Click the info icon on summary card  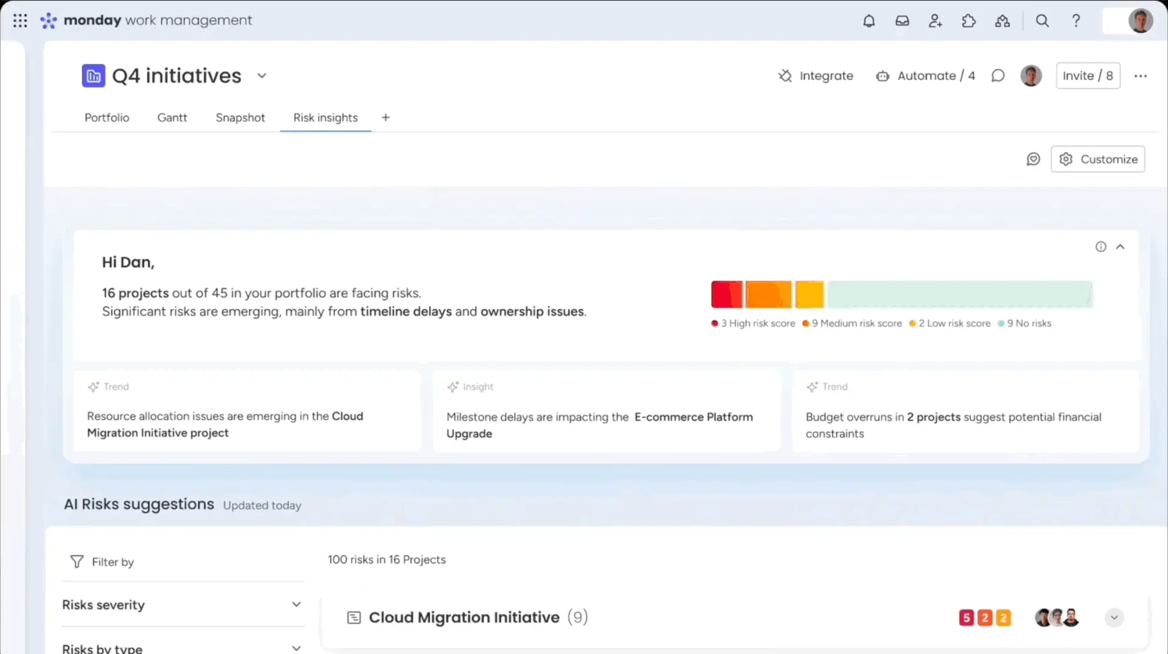1101,247
